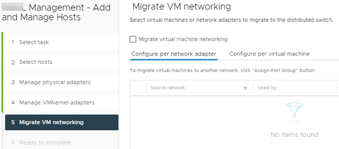
Task: Click the Add and Manage Hosts wizard title
Action: click(56, 12)
